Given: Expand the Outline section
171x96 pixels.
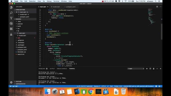Looking at the screenshot, I should click(x=19, y=82).
